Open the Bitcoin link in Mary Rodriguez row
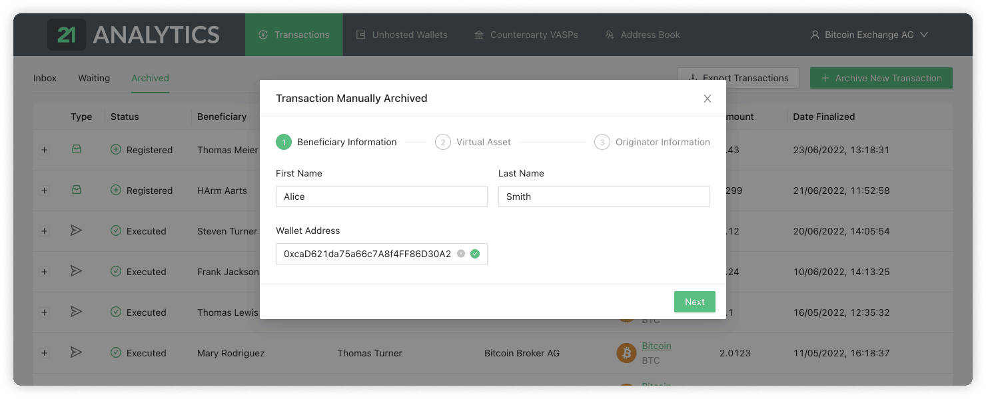Screen dimensions: 986x399 point(656,346)
